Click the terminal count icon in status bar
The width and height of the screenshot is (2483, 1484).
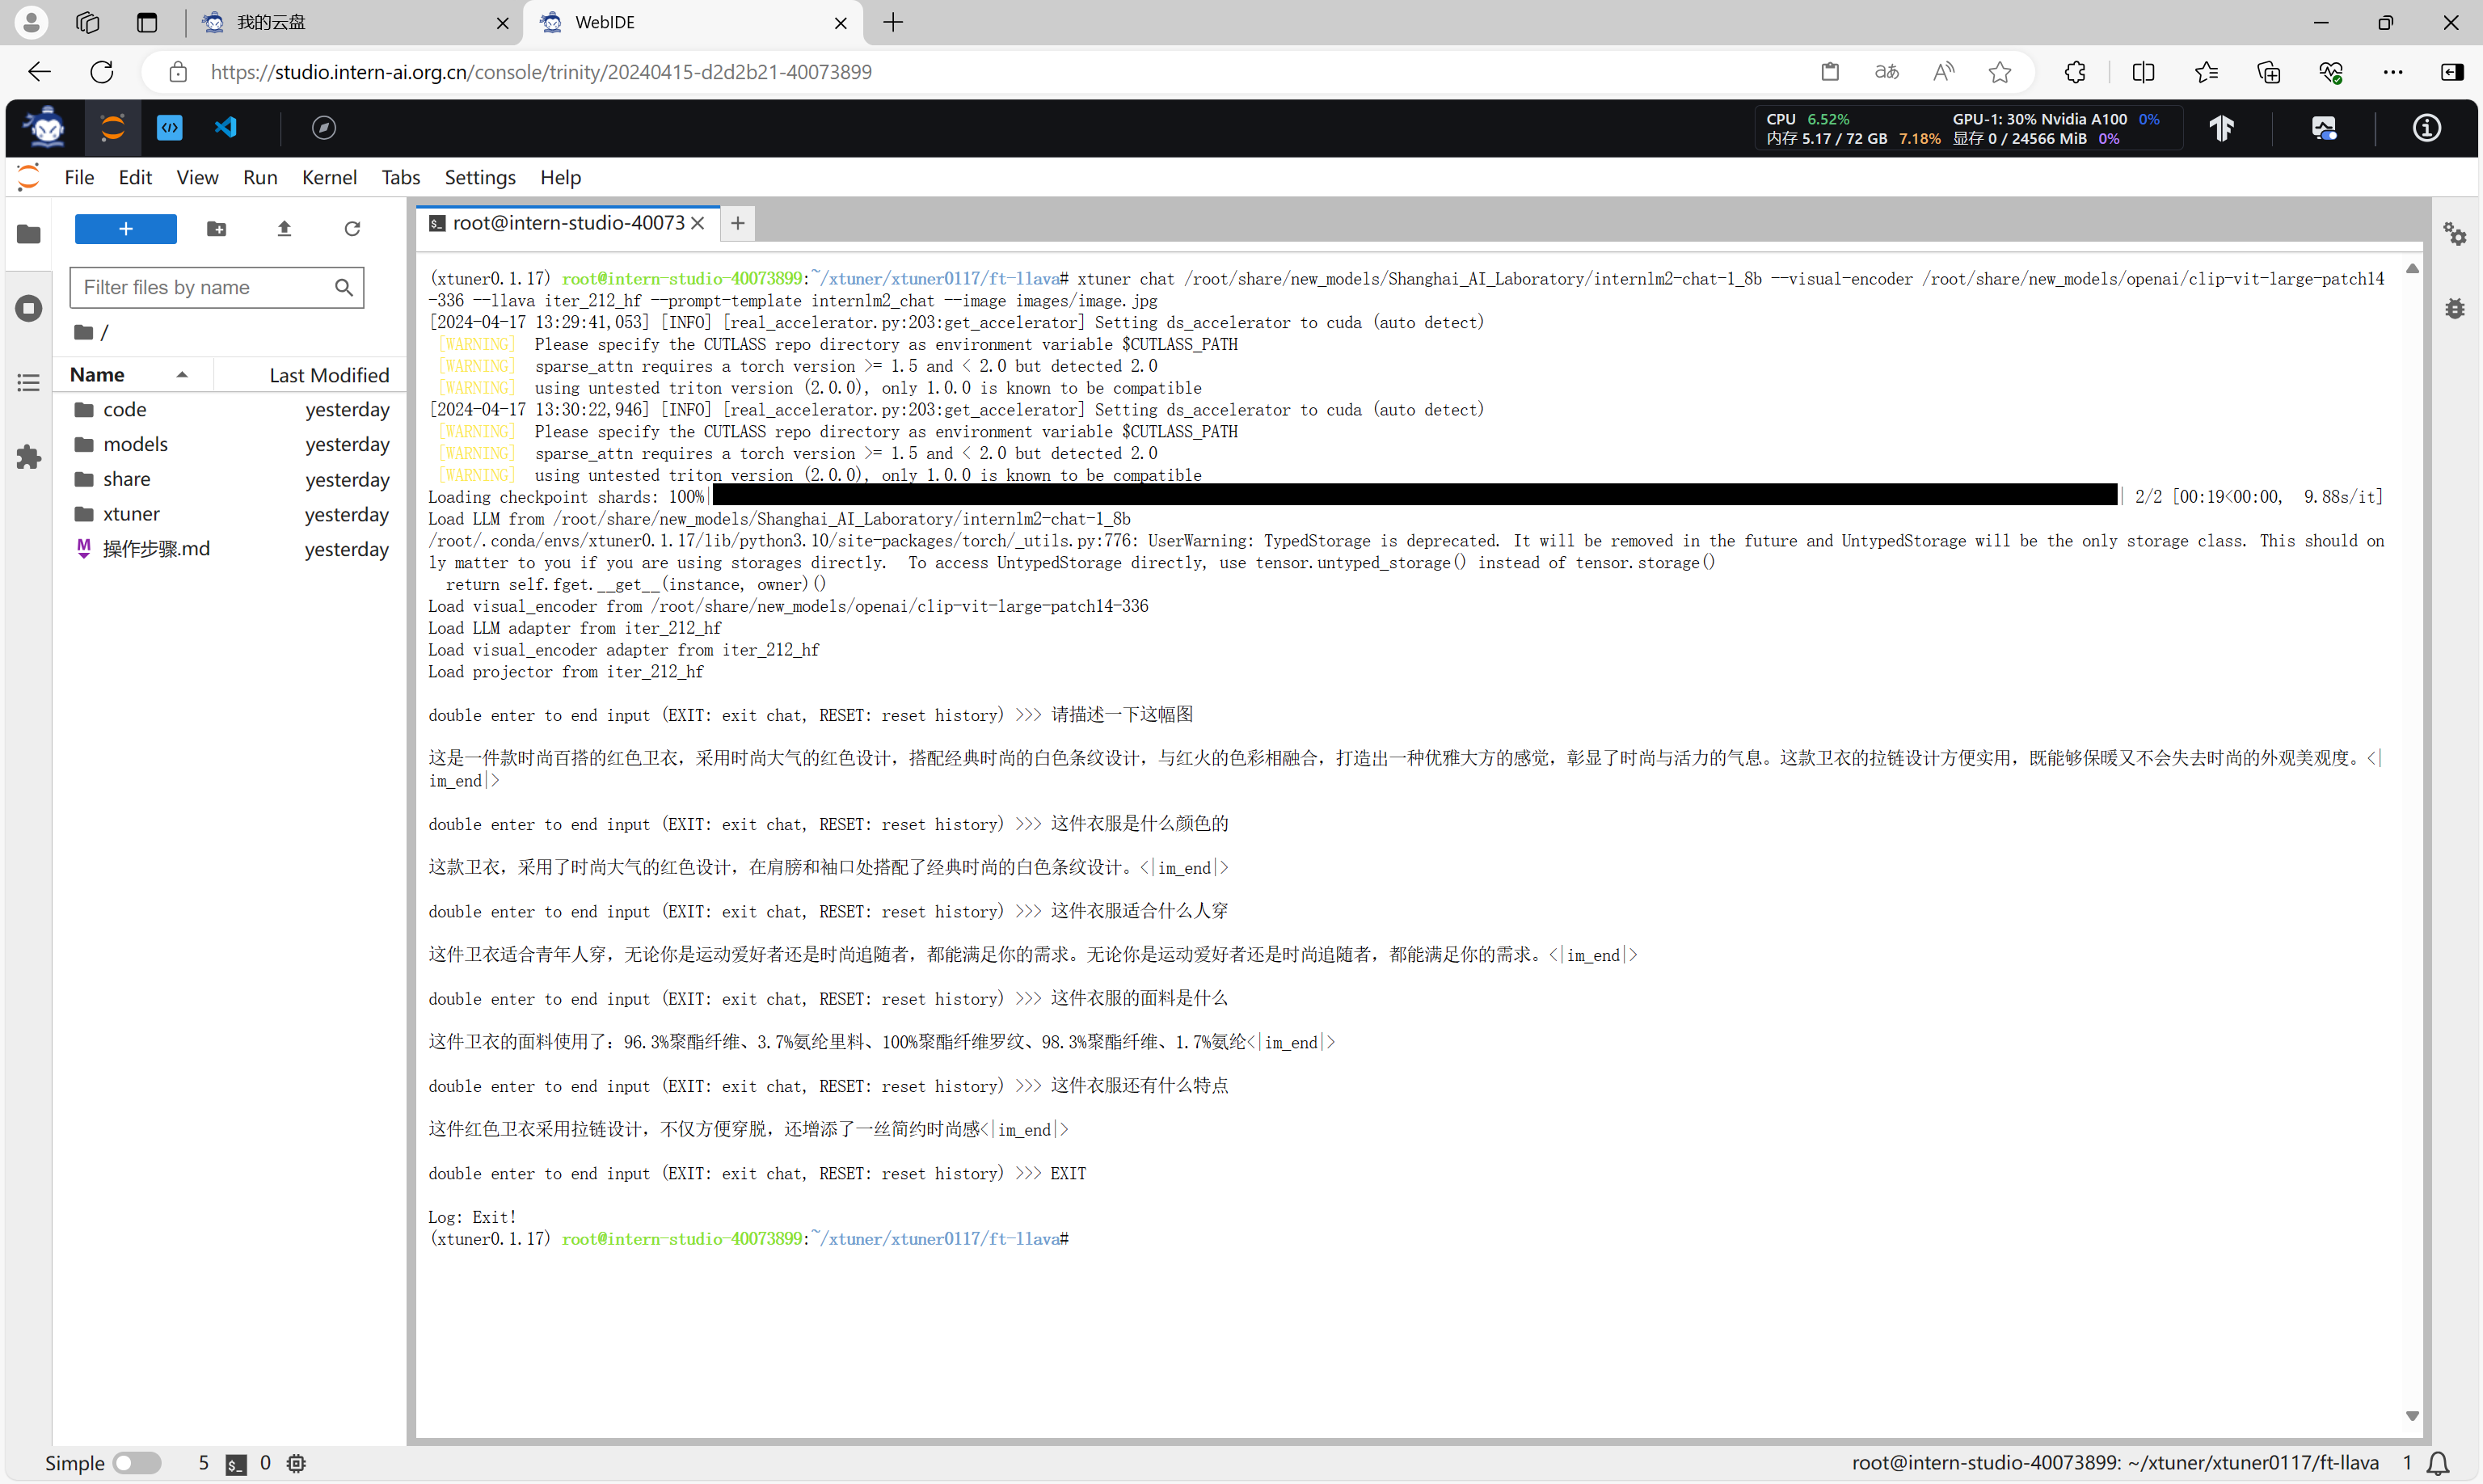[236, 1464]
